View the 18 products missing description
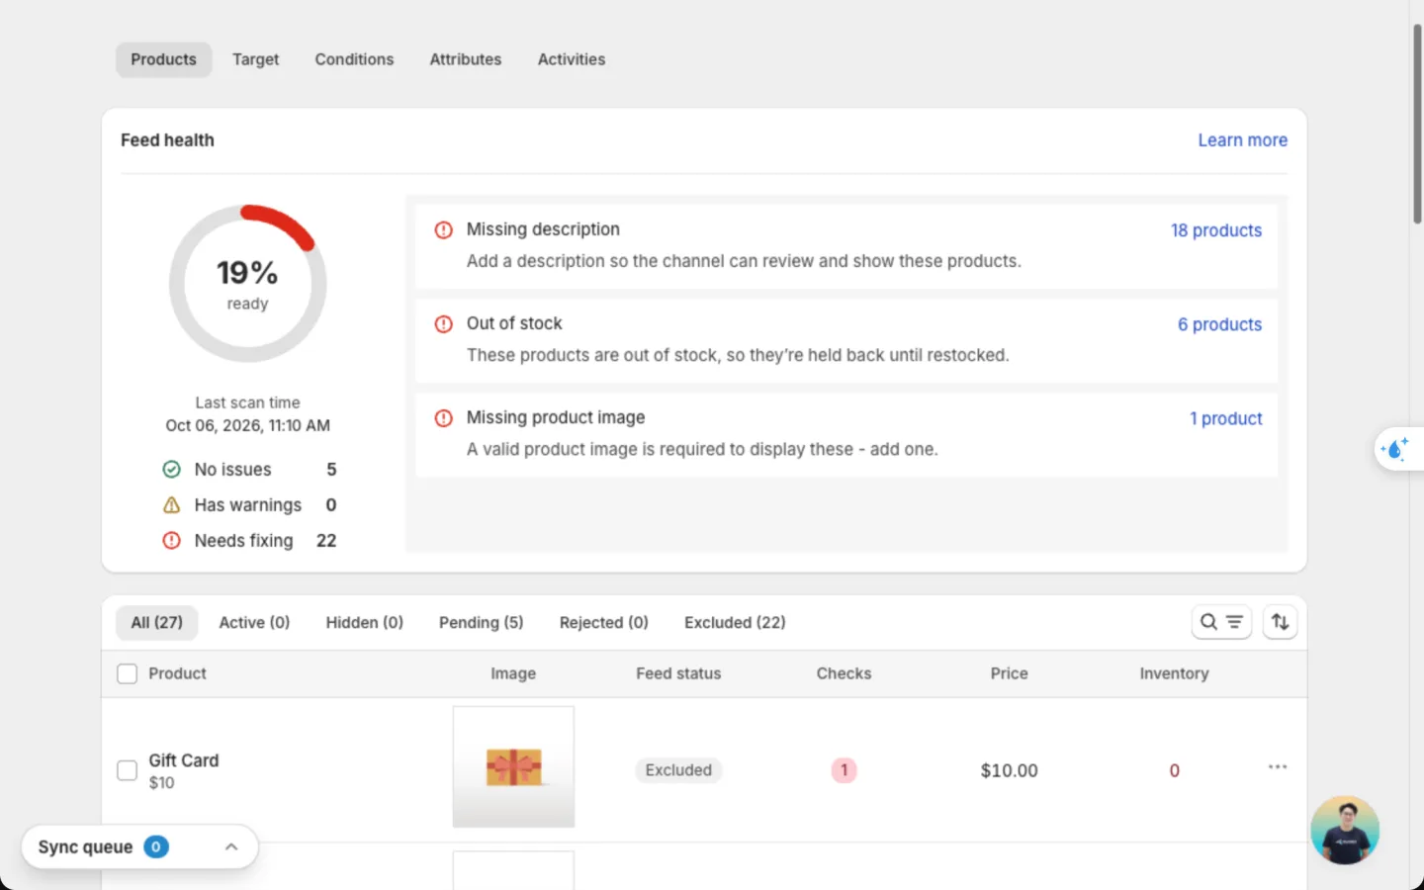 point(1216,230)
